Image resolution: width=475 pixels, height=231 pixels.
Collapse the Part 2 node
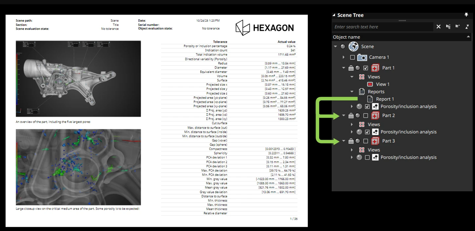[344, 115]
